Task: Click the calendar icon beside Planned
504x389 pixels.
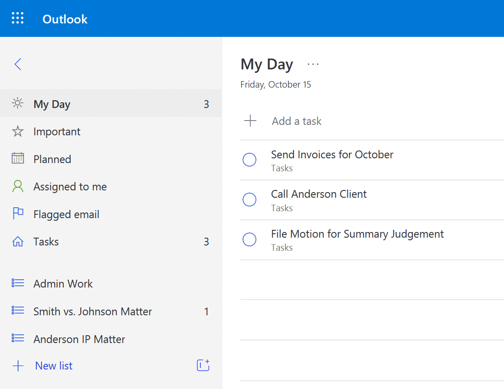Action: 18,158
